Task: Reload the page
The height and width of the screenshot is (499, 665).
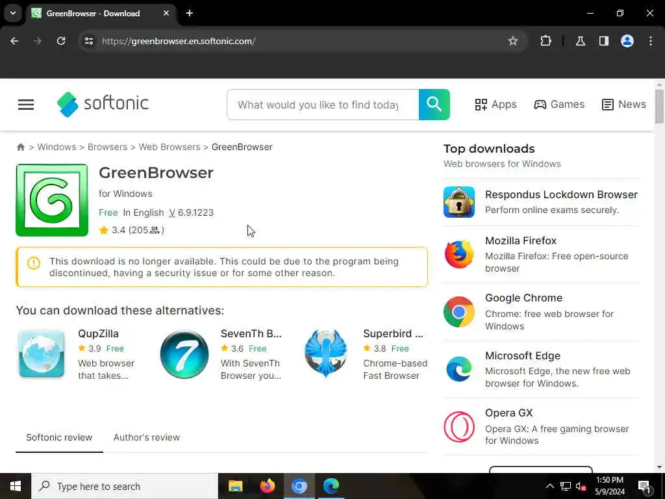Action: (x=61, y=41)
